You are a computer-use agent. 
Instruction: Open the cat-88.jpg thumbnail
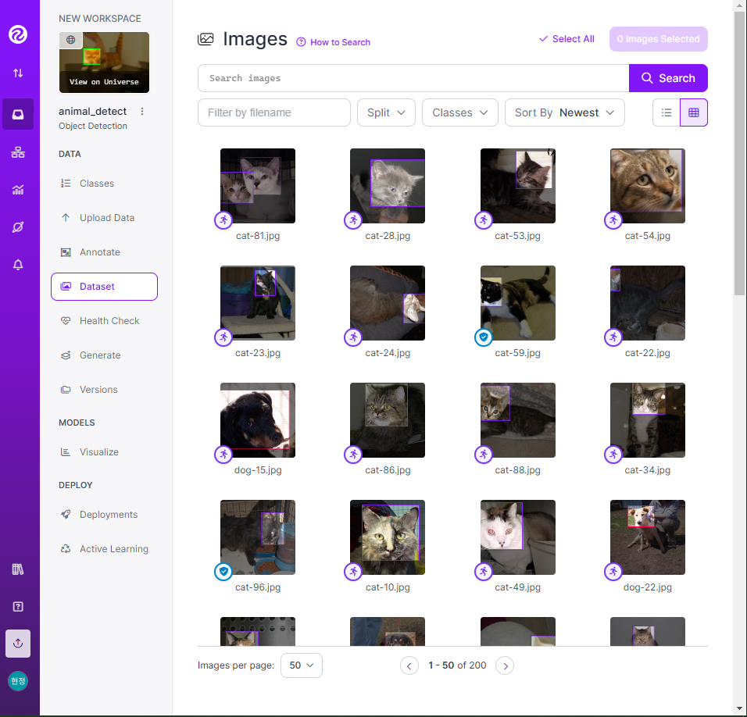click(518, 420)
